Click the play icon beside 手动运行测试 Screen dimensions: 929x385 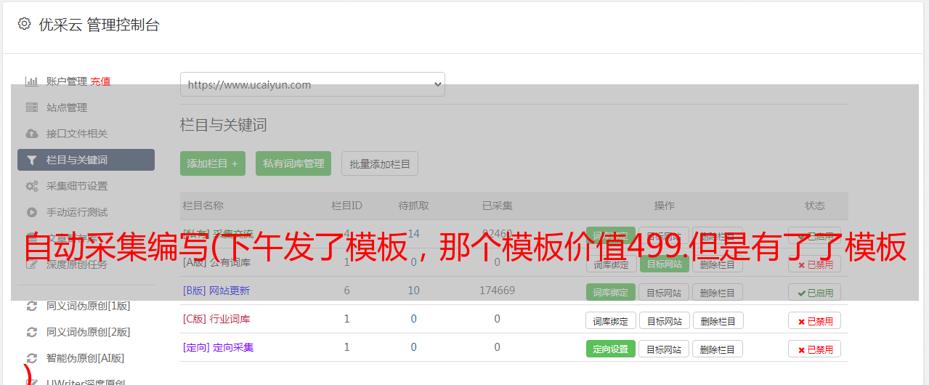pyautogui.click(x=31, y=212)
